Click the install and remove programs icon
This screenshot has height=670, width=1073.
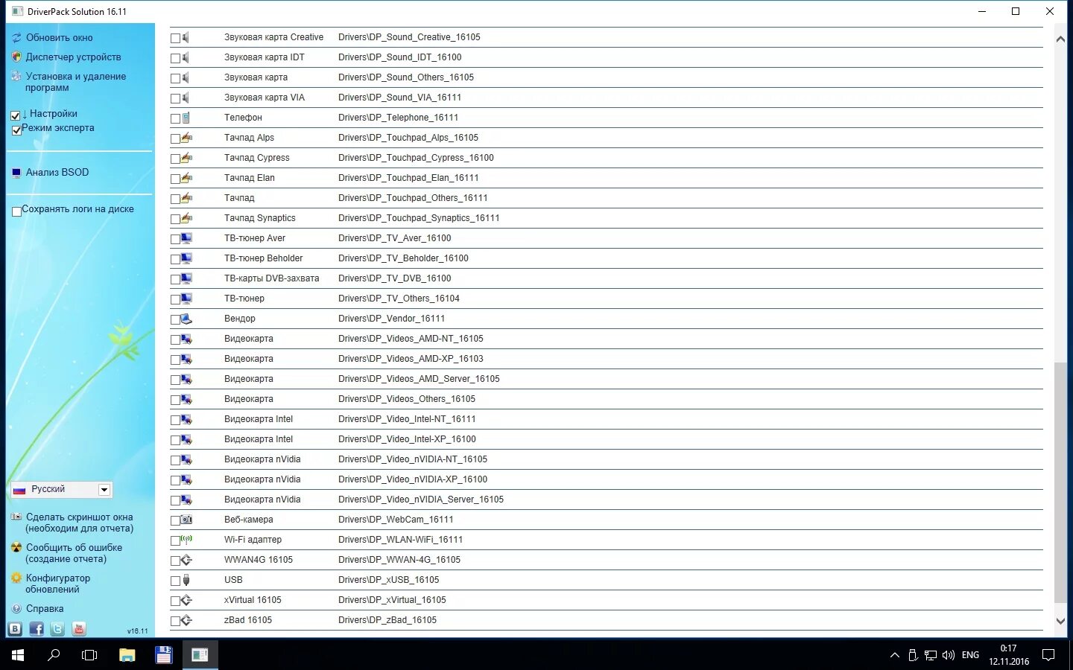(x=16, y=76)
